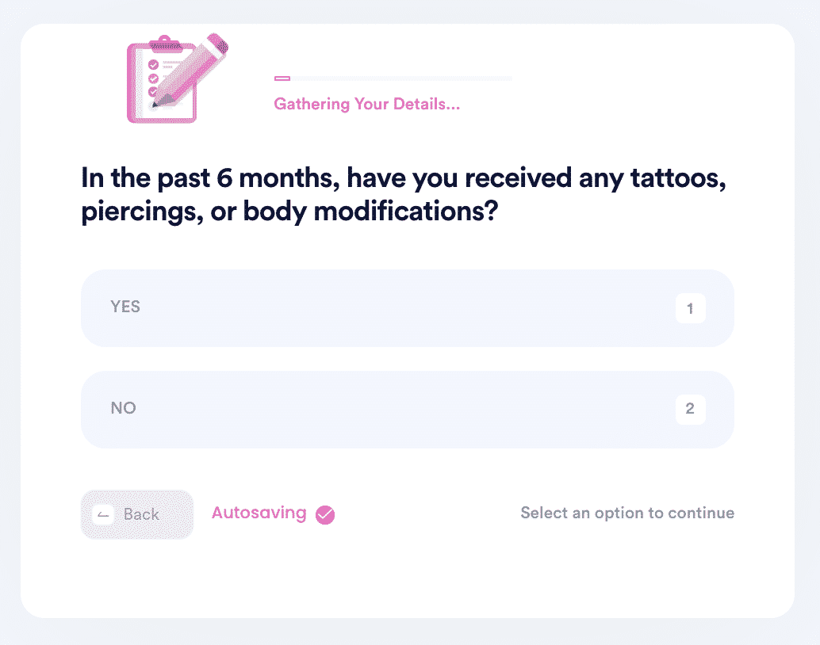Click the clipboard's metal clip

(165, 44)
